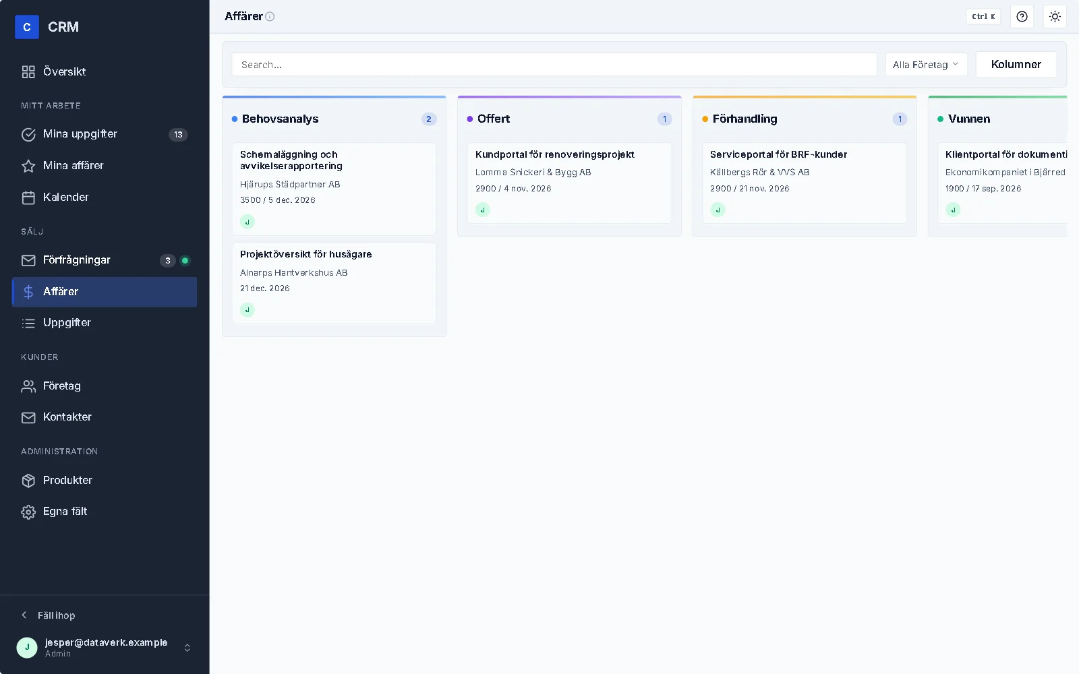The image size is (1079, 674).
Task: Navigate to Företag menu item
Action: [105, 386]
